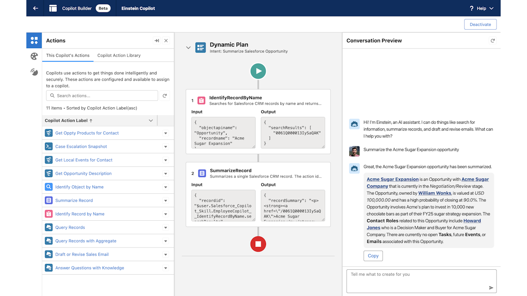The image size is (527, 296).
Task: Go back using the header arrow
Action: [x=35, y=8]
